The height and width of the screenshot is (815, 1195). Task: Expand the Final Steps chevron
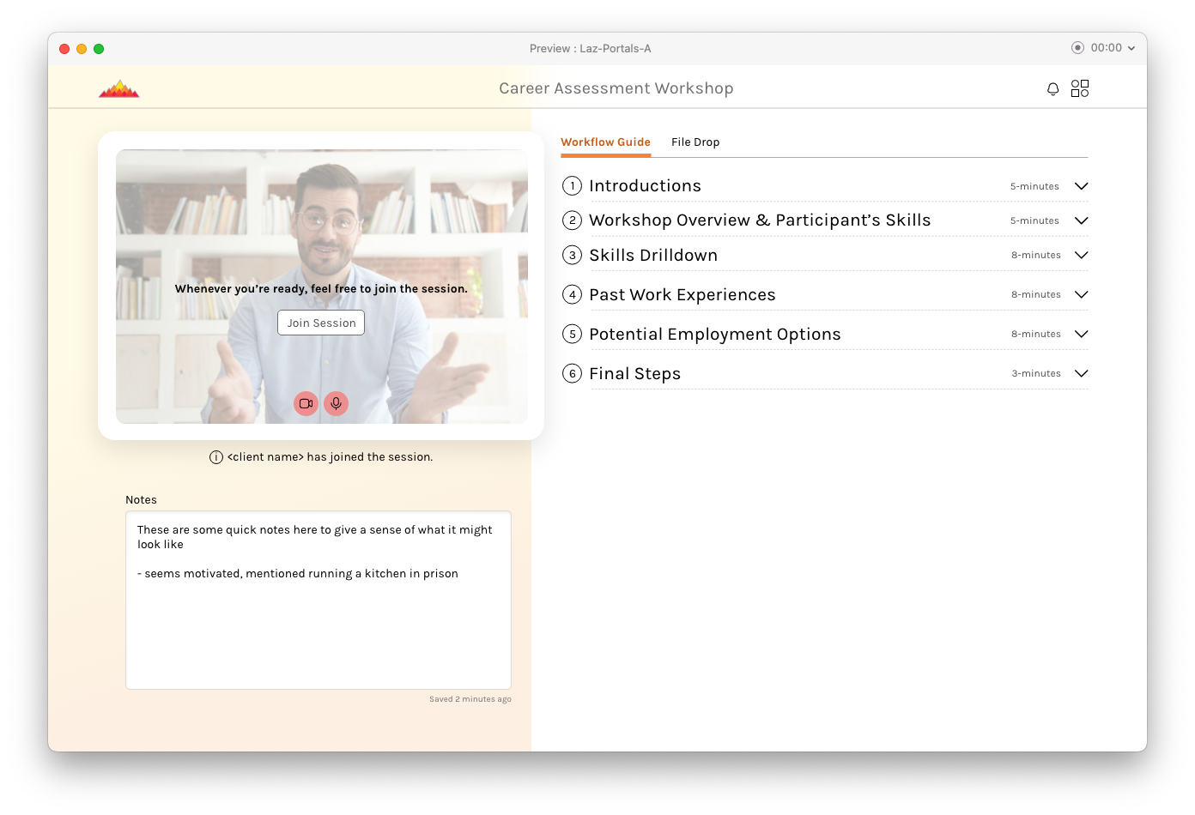coord(1082,373)
